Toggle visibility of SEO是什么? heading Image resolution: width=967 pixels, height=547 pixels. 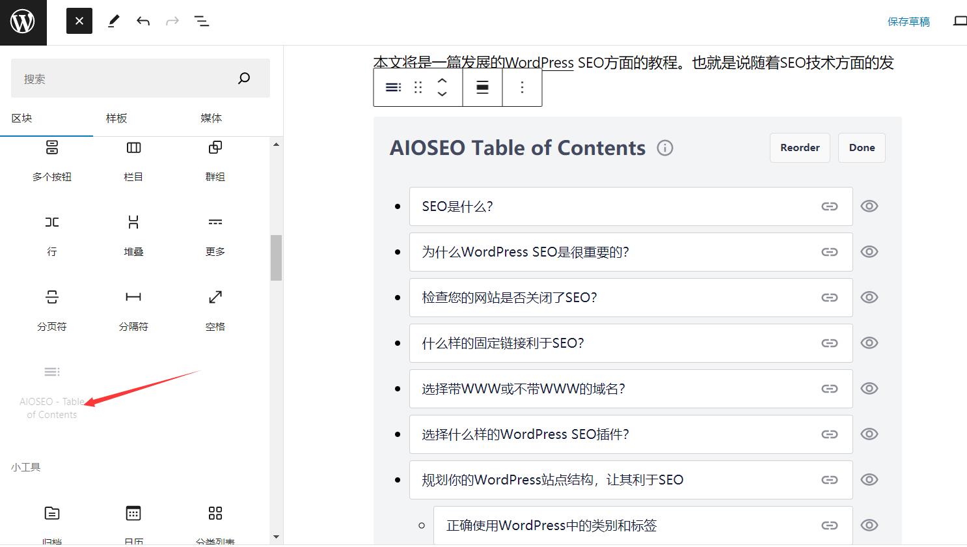[869, 206]
